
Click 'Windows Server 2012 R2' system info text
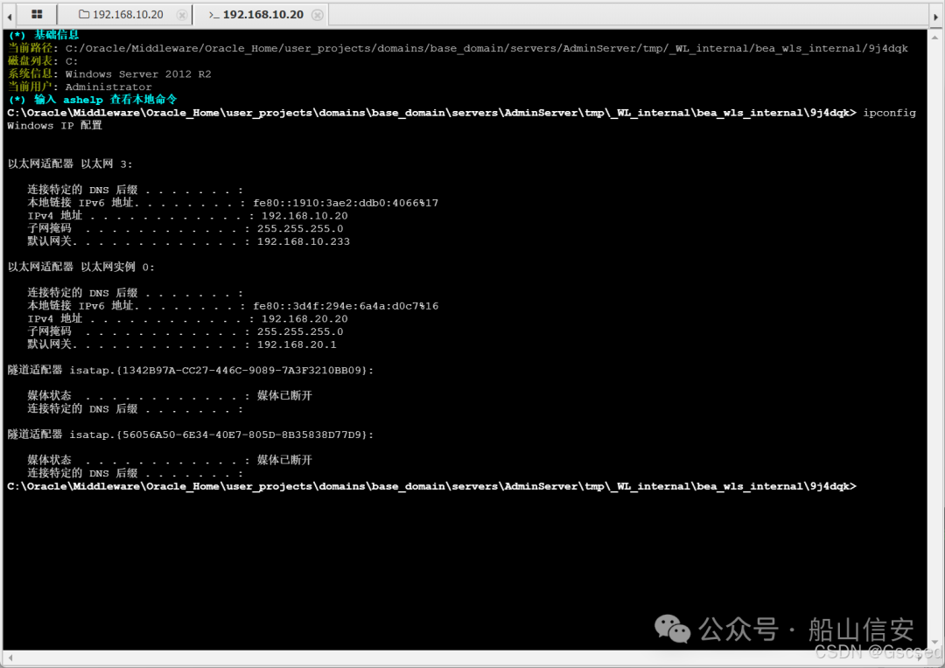[x=138, y=74]
